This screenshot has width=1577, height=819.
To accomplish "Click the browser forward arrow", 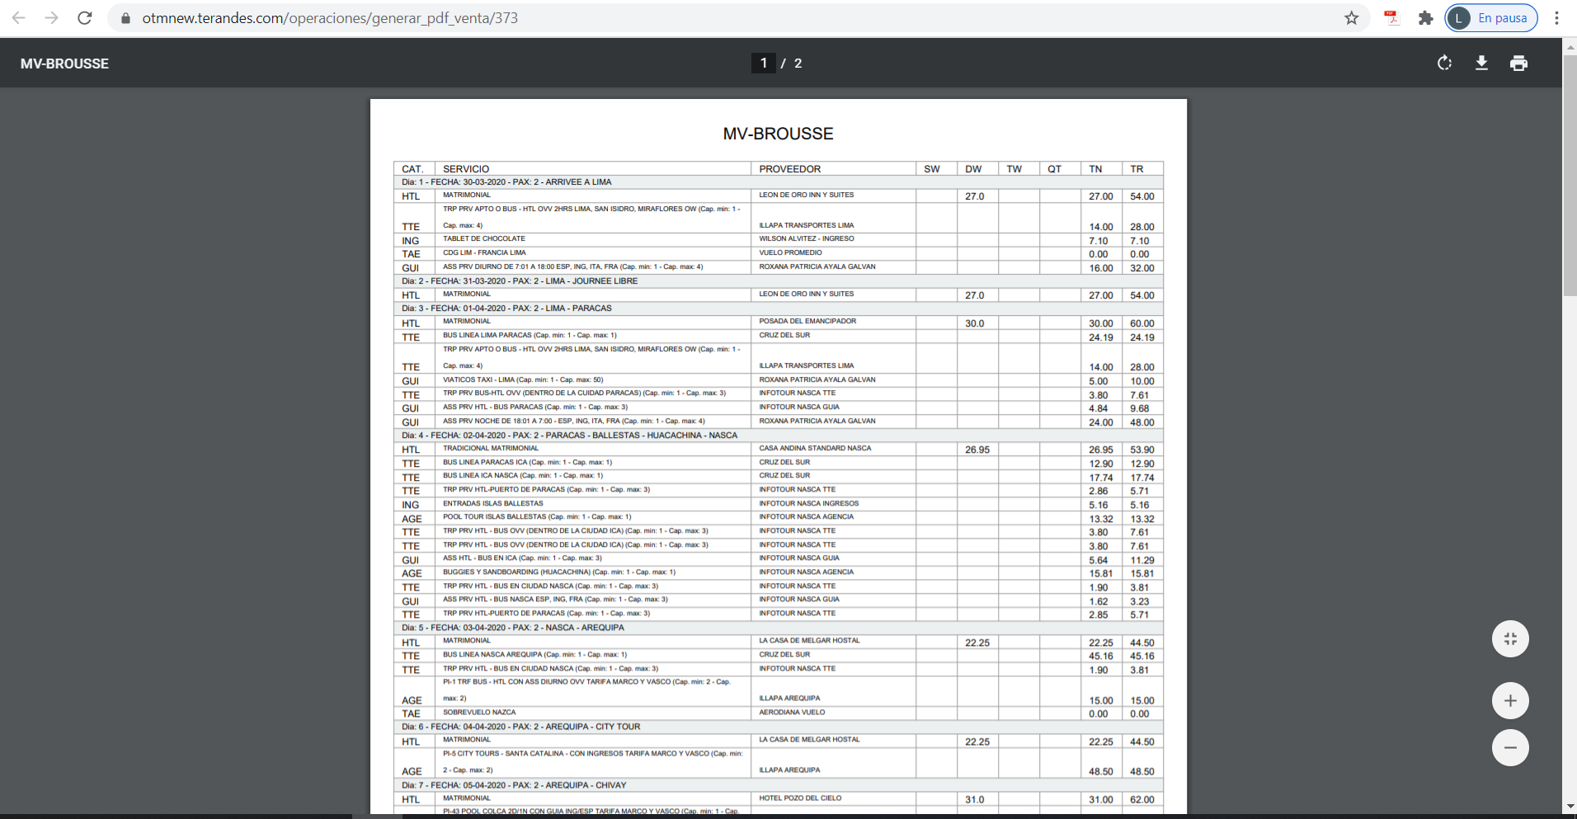I will pos(51,18).
